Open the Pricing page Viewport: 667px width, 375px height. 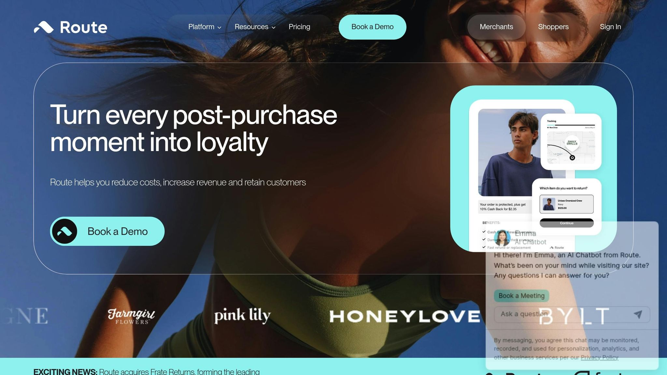pos(299,27)
